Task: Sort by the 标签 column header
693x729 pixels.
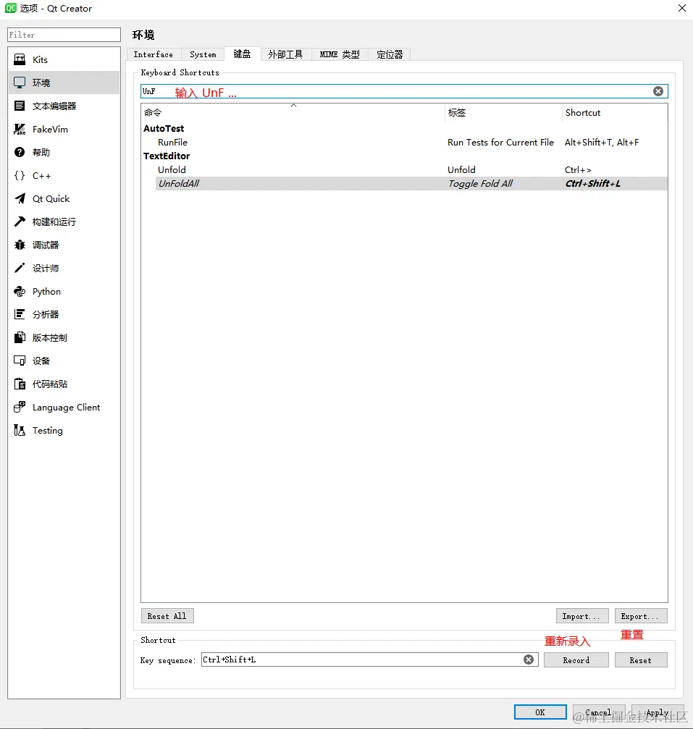Action: [x=503, y=112]
